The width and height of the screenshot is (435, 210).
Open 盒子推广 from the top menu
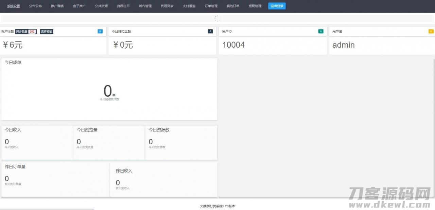pos(79,6)
